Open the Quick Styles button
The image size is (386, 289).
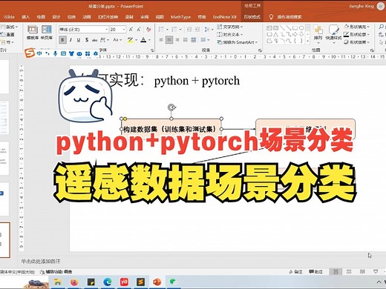333,33
